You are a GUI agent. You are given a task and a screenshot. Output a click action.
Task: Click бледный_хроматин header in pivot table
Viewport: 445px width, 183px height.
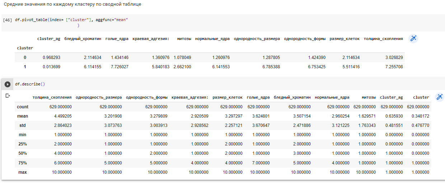[83, 39]
